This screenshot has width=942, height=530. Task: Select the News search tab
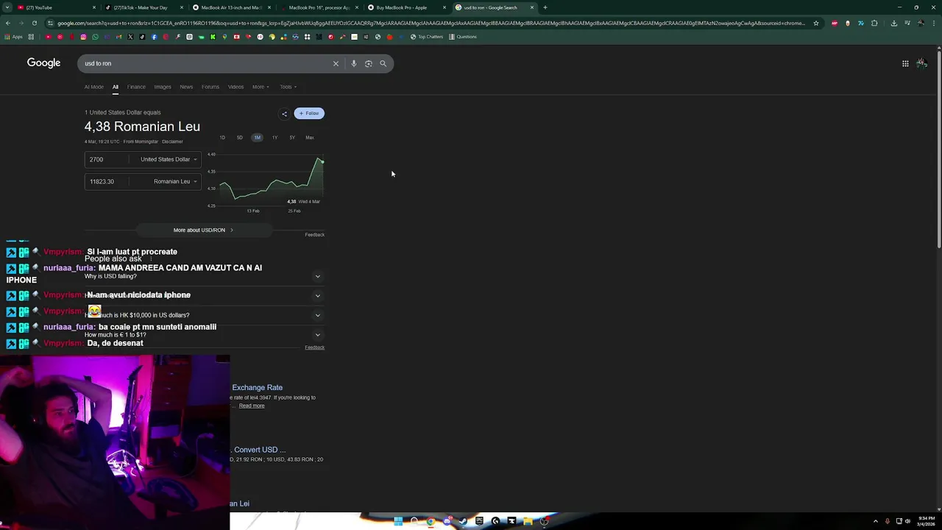(186, 87)
